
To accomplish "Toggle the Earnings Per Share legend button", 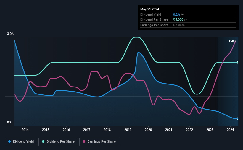I will click(x=99, y=142).
